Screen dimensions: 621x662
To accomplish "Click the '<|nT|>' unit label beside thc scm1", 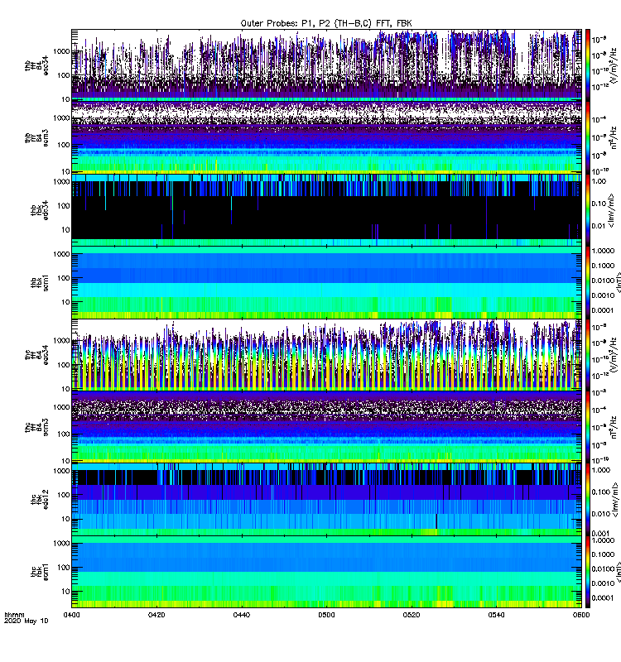I will click(x=617, y=572).
